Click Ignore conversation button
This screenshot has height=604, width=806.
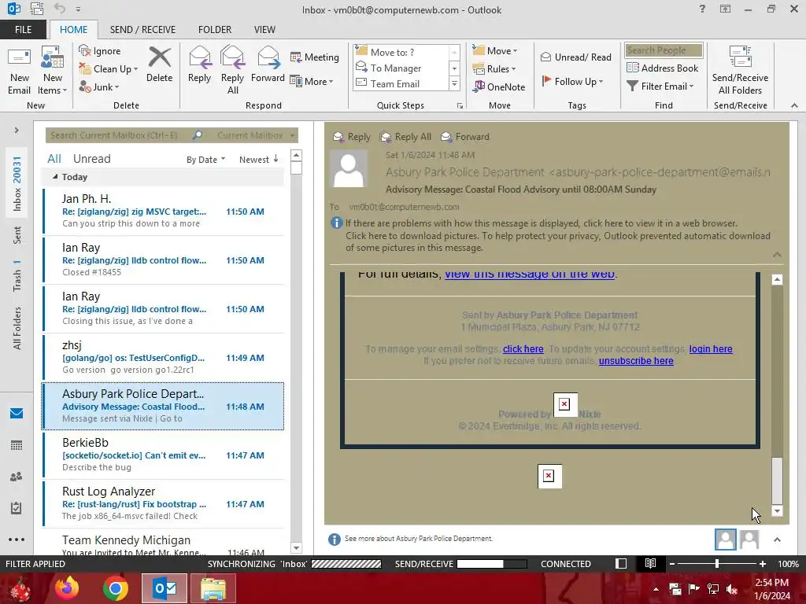[x=100, y=51]
